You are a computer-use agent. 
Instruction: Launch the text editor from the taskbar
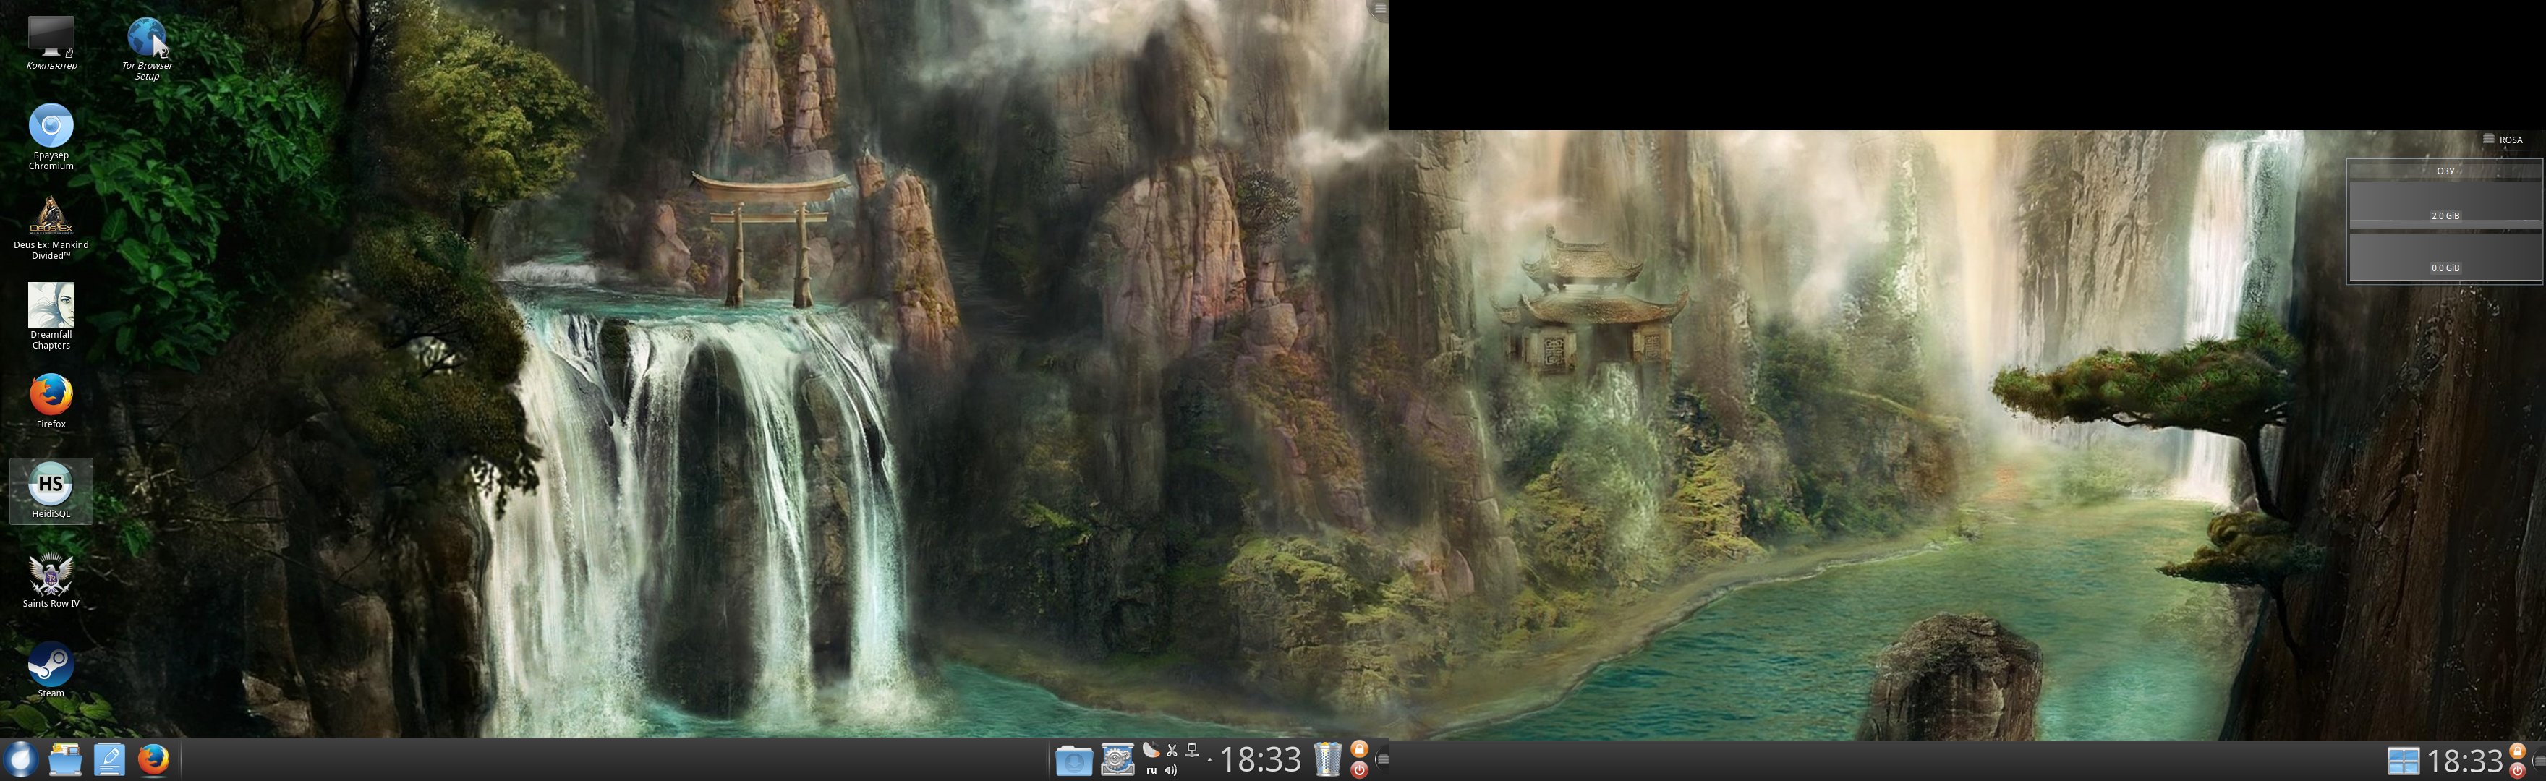coord(108,759)
